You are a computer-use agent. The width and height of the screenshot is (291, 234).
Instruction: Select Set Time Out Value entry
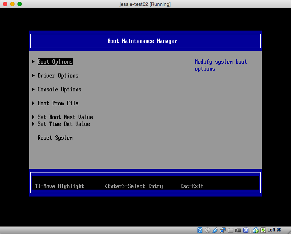point(64,124)
